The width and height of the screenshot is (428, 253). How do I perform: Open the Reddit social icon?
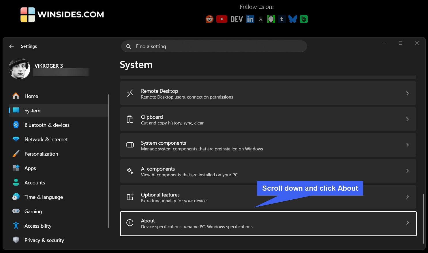209,19
